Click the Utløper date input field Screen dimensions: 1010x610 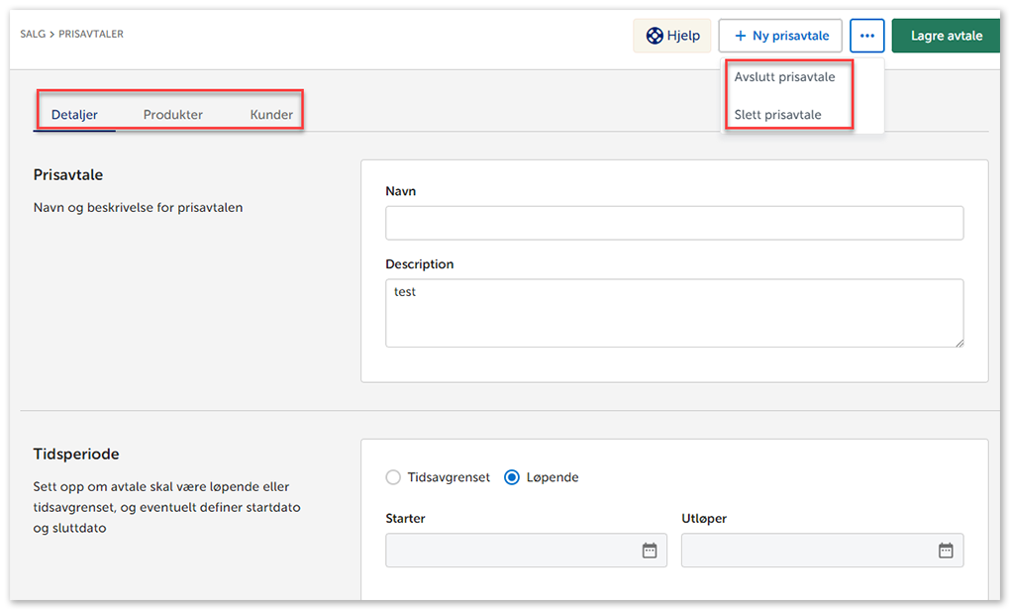pos(807,551)
